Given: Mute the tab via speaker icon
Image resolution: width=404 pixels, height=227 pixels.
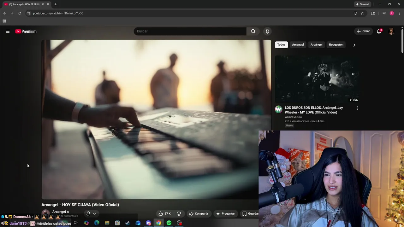Looking at the screenshot, I should (x=43, y=4).
